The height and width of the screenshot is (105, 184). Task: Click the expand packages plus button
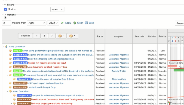72,36
